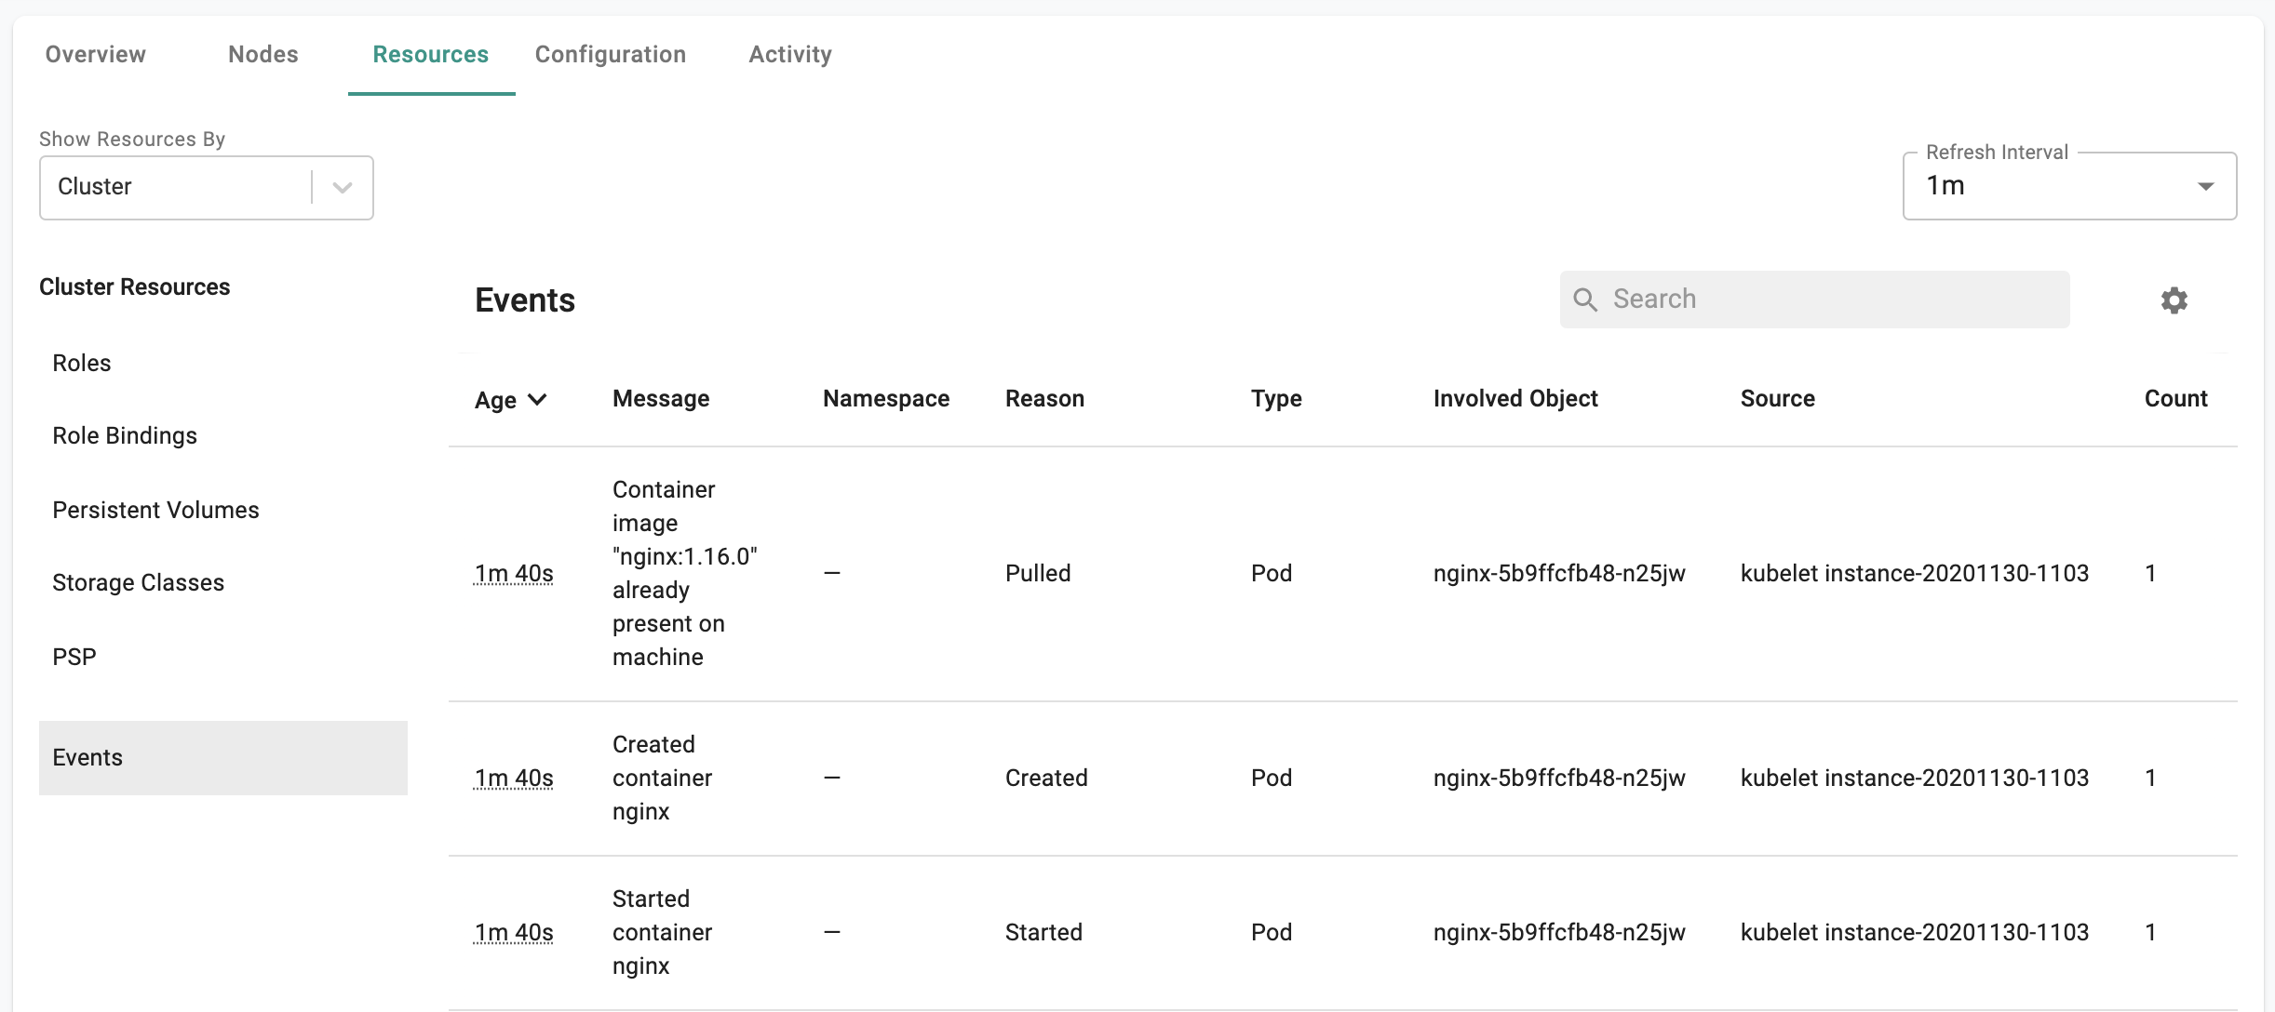Click the 'Created' reason cell
Image resolution: width=2275 pixels, height=1012 pixels.
point(1046,778)
